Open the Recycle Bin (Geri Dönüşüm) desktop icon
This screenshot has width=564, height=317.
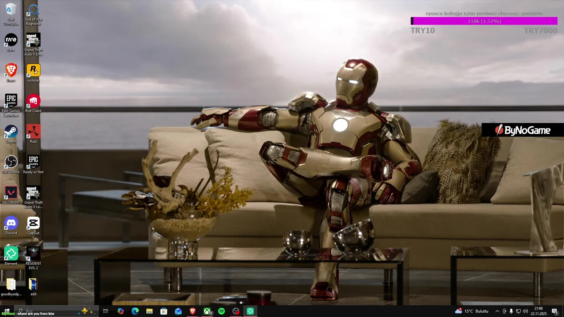pyautogui.click(x=11, y=14)
